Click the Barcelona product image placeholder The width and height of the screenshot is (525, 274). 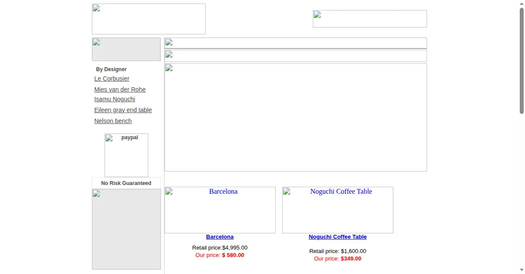220,210
